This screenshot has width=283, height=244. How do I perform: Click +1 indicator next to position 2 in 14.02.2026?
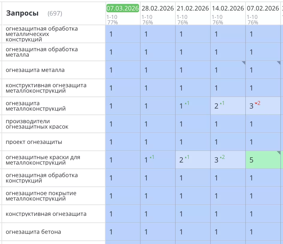(222, 103)
